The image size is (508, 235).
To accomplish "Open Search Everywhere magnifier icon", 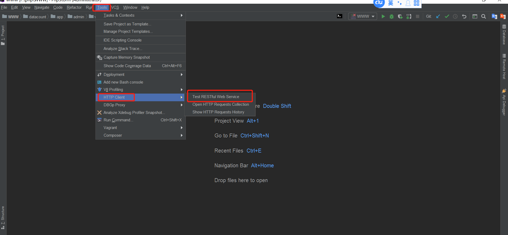I will (484, 16).
